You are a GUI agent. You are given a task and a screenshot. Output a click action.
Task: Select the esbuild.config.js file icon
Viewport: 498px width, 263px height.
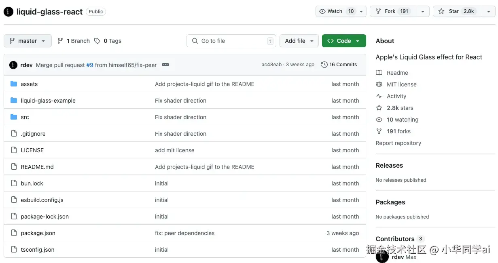pos(14,200)
